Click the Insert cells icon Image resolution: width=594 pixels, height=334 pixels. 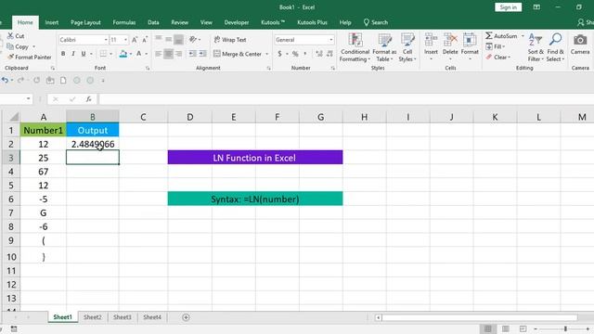click(431, 39)
